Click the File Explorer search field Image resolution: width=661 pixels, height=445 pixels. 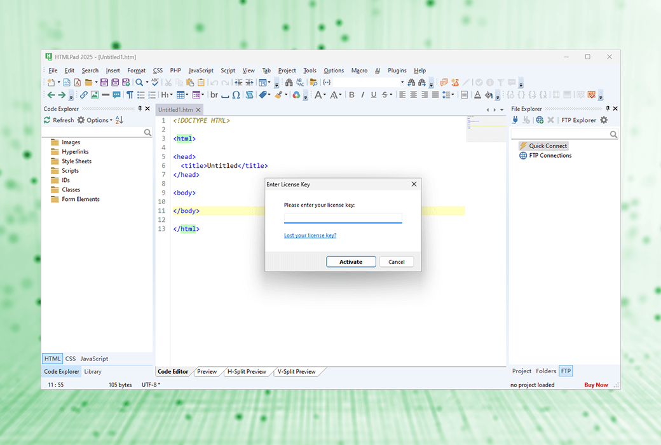[564, 134]
